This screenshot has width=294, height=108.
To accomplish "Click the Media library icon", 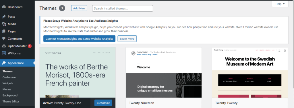I will (4, 24).
